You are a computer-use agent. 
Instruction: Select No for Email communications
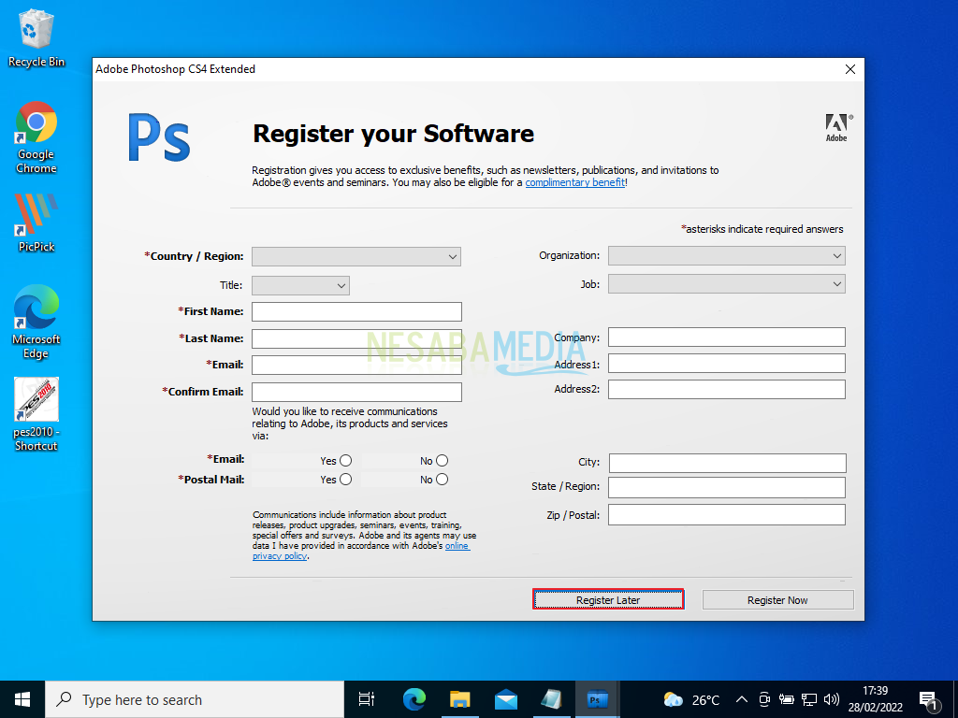(x=442, y=460)
